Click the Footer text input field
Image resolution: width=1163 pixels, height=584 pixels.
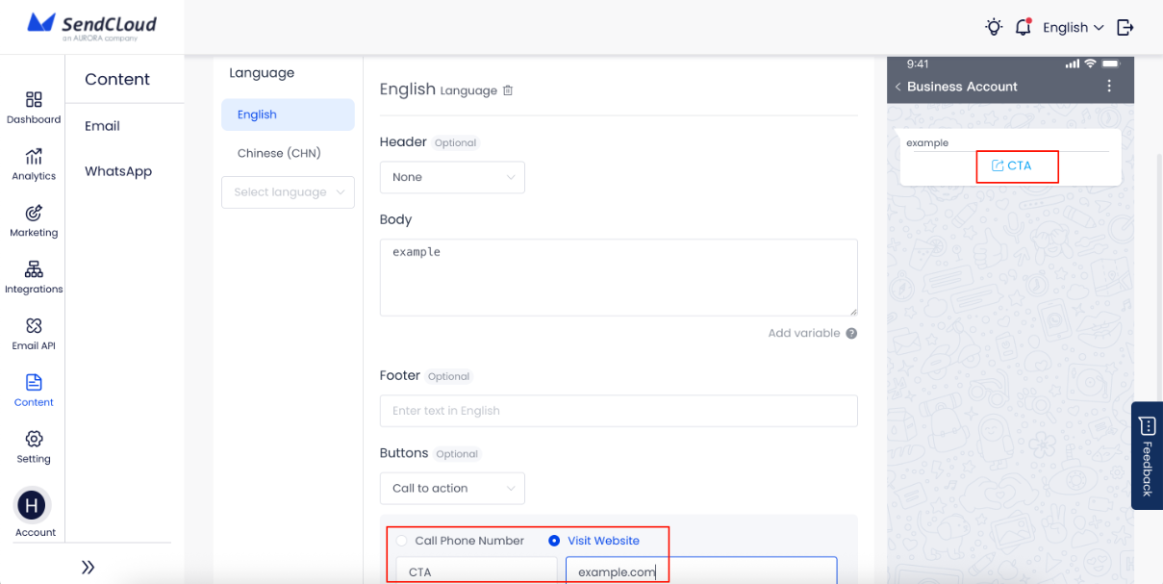click(x=619, y=411)
